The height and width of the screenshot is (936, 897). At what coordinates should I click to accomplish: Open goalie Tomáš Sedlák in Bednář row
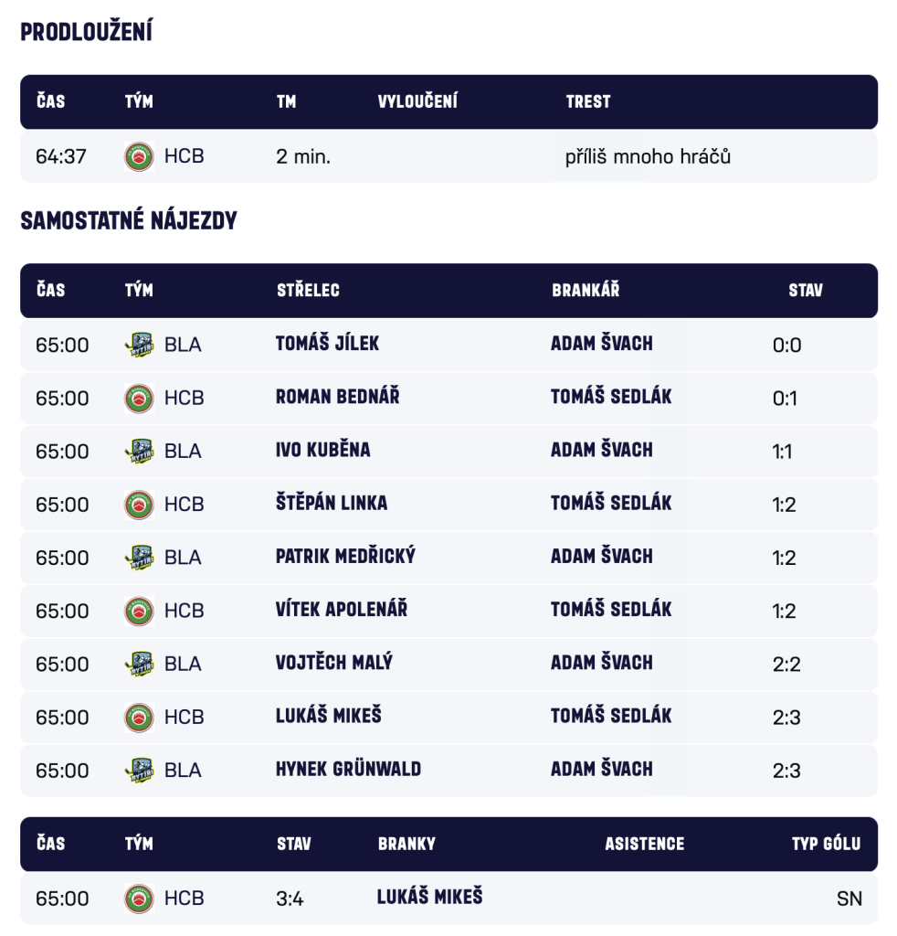(x=611, y=397)
